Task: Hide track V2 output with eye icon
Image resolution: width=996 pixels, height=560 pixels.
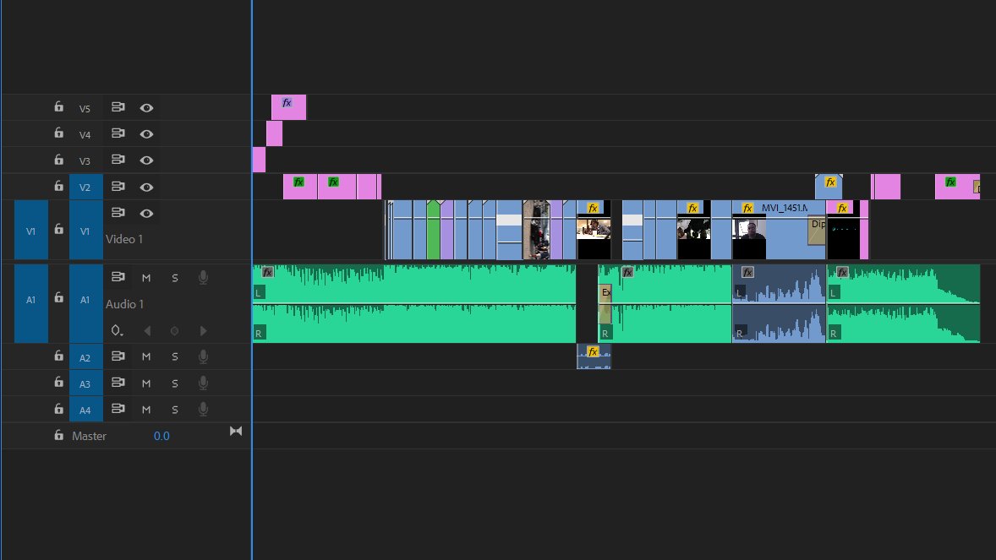Action: 146,188
